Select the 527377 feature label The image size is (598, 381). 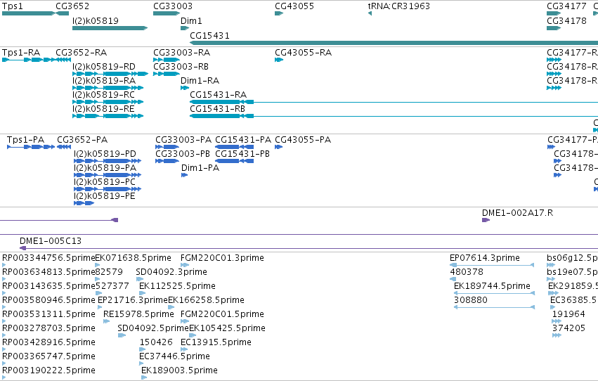point(112,286)
